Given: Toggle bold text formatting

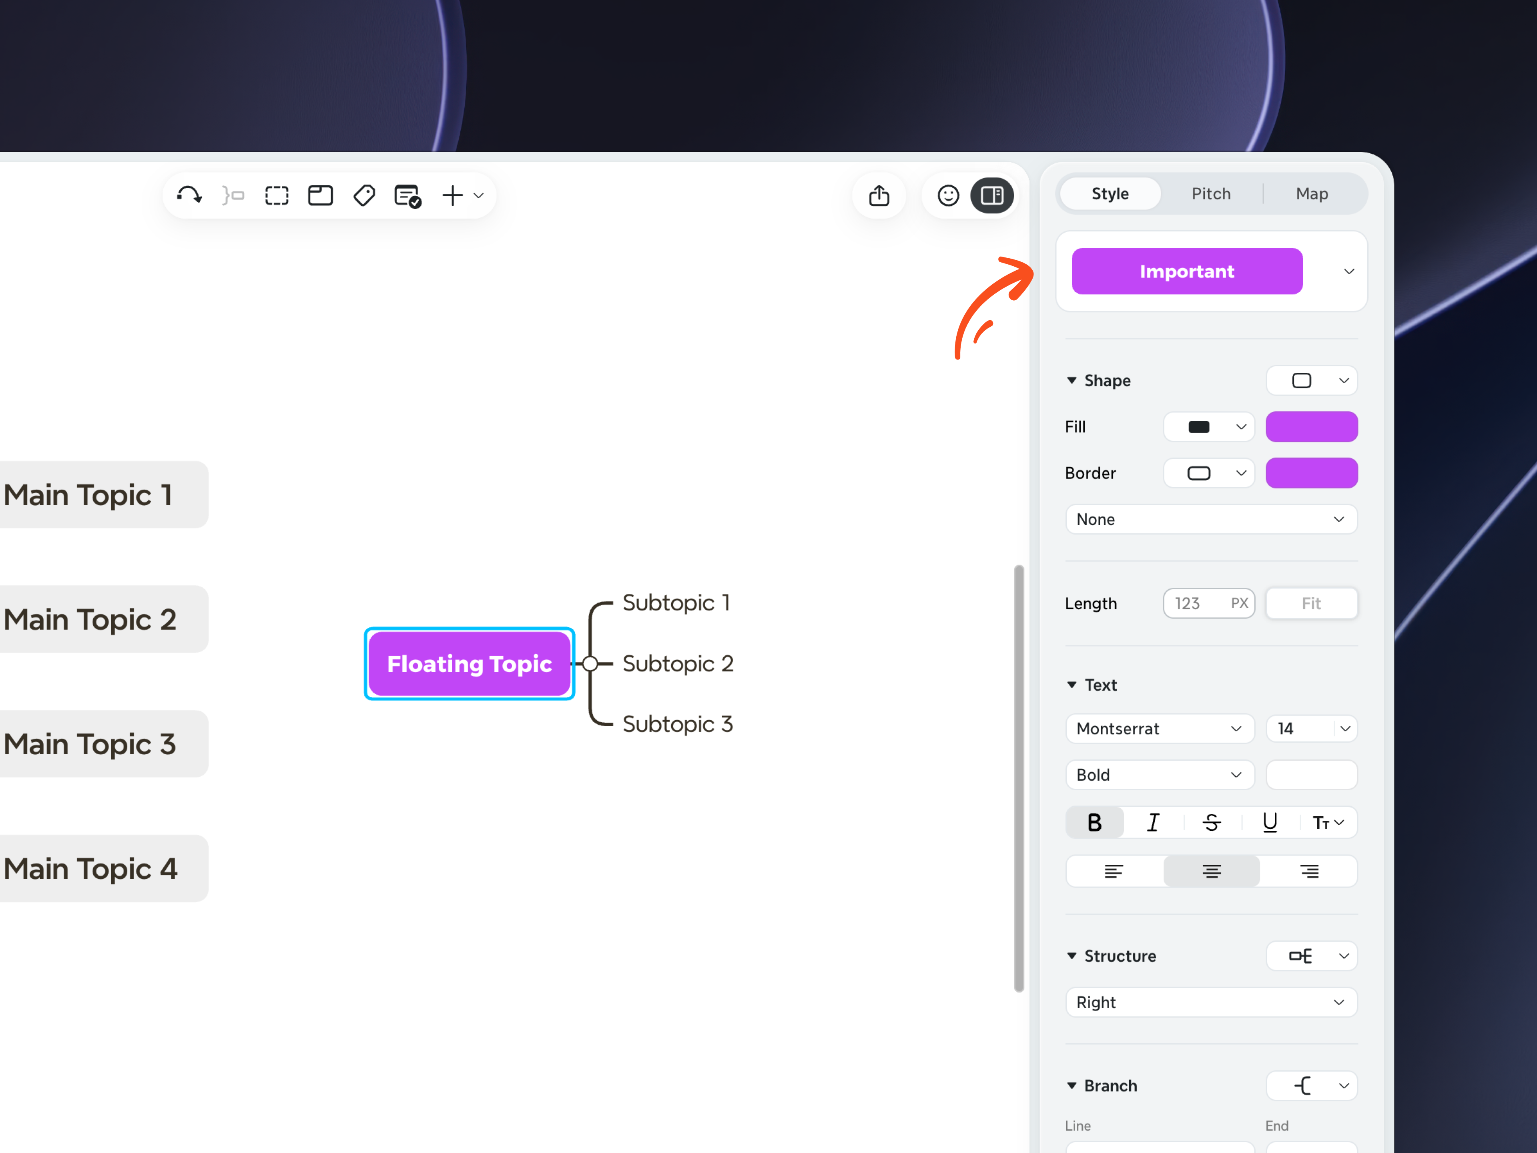Looking at the screenshot, I should 1094,823.
